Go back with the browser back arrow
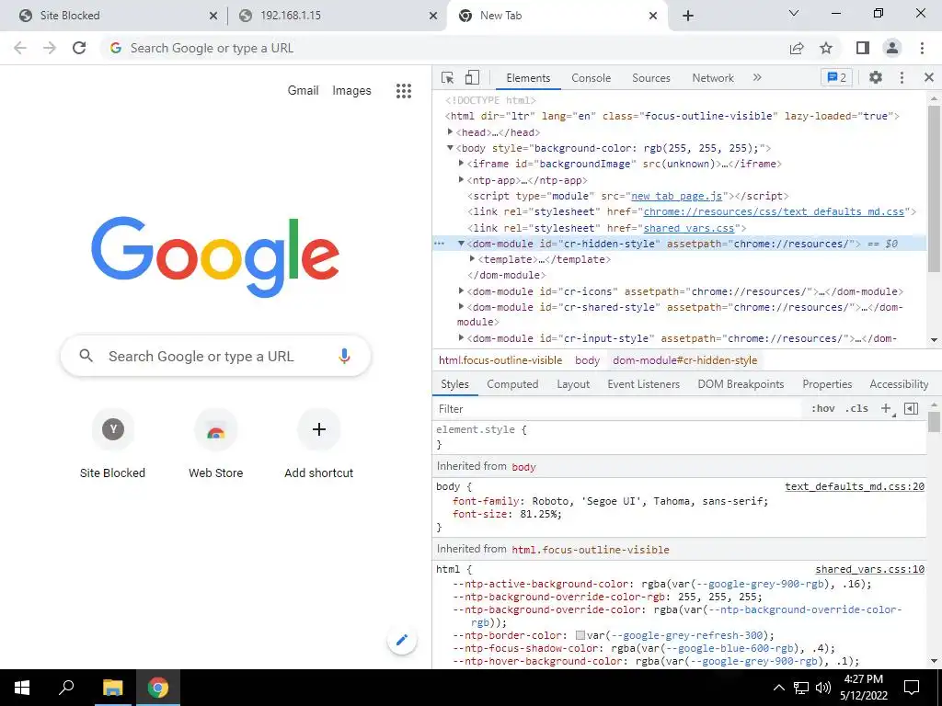This screenshot has width=942, height=706. (x=20, y=48)
